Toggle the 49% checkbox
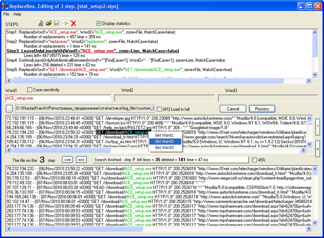 pyautogui.click(x=255, y=160)
